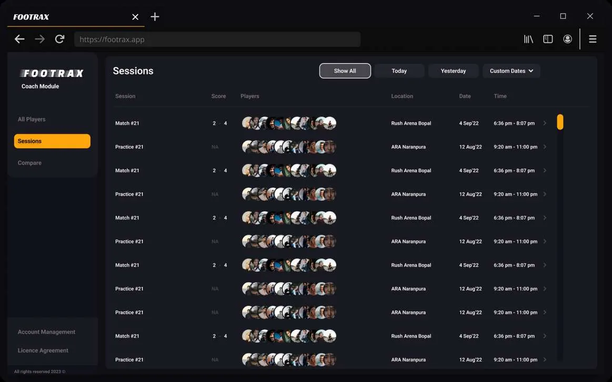Toggle the browser sidebar panel icon
612x382 pixels.
(x=548, y=39)
